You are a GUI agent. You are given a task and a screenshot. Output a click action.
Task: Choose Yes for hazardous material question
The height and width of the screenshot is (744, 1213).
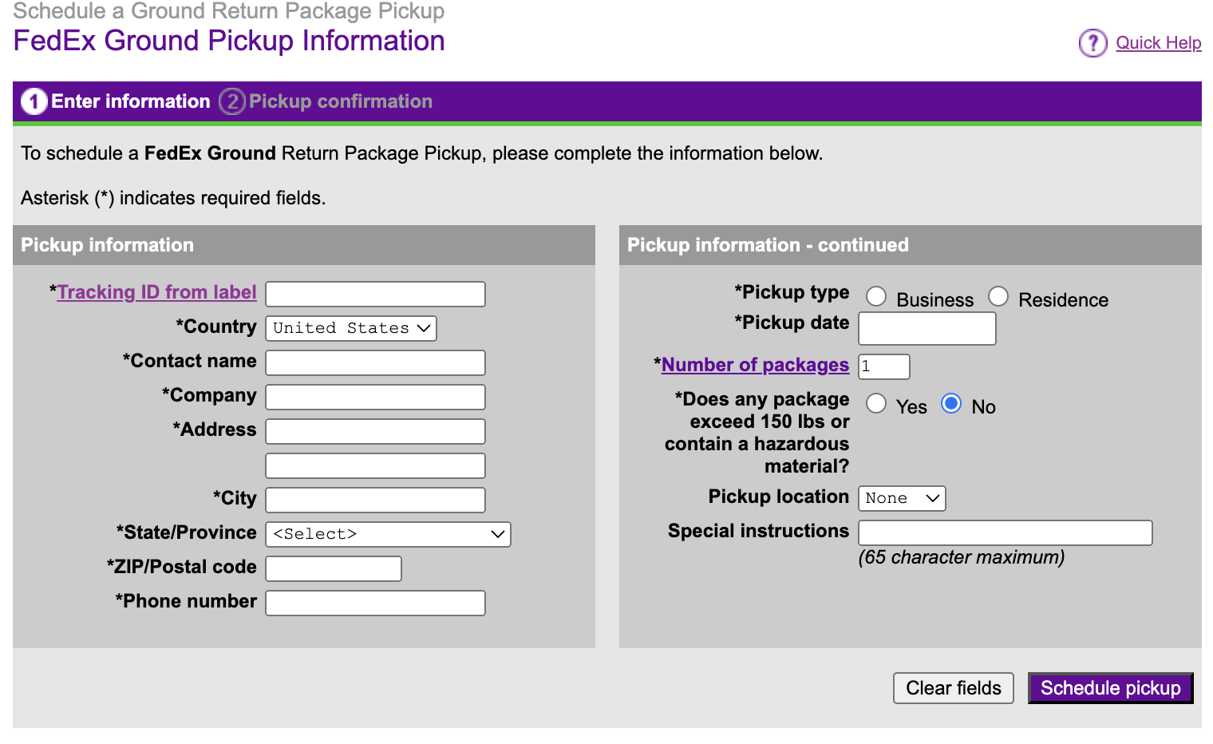(x=876, y=403)
